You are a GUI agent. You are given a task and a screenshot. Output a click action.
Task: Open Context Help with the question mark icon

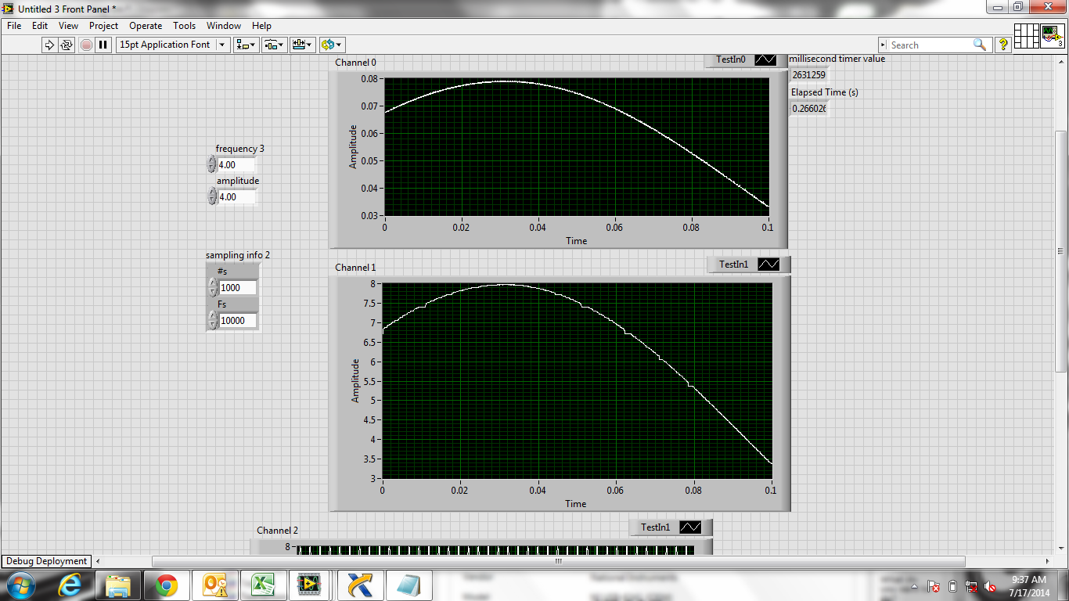pos(1003,45)
